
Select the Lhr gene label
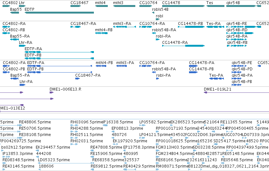[22, 3]
